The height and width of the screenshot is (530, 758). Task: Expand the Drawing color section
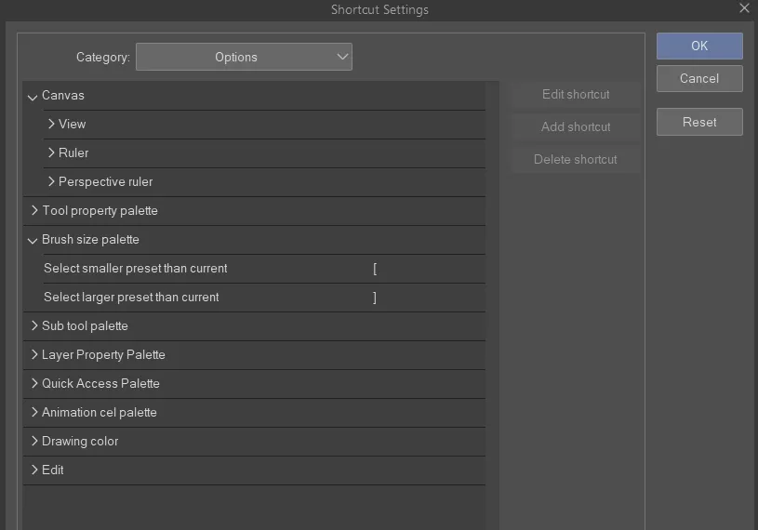pyautogui.click(x=34, y=441)
